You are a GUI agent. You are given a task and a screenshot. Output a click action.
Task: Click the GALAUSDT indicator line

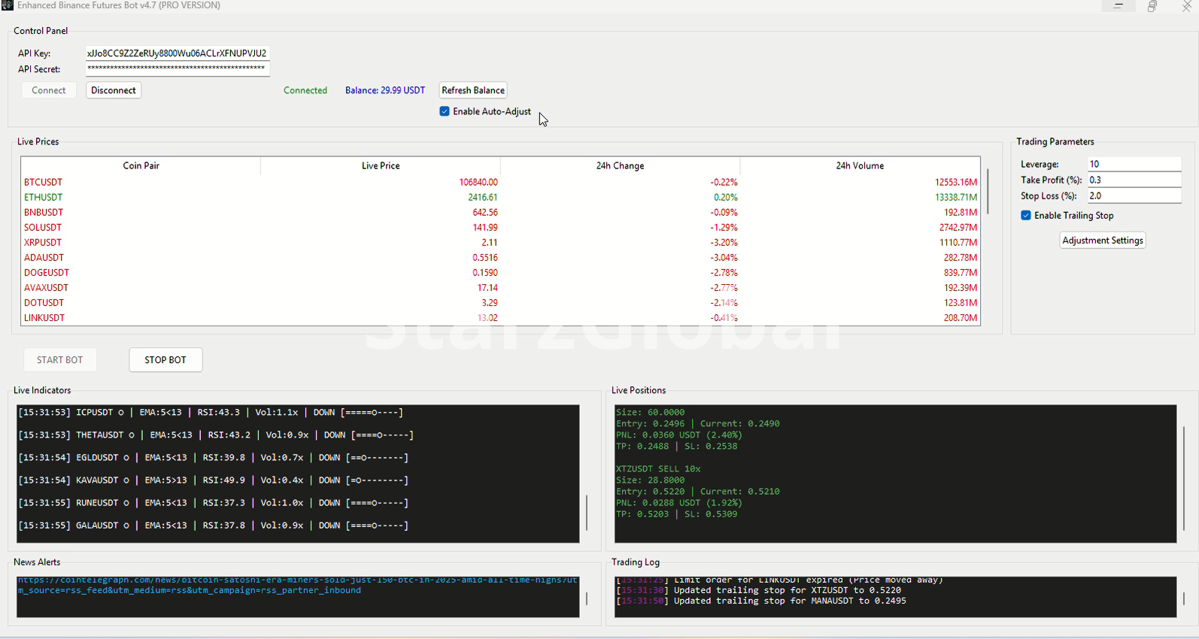point(214,525)
